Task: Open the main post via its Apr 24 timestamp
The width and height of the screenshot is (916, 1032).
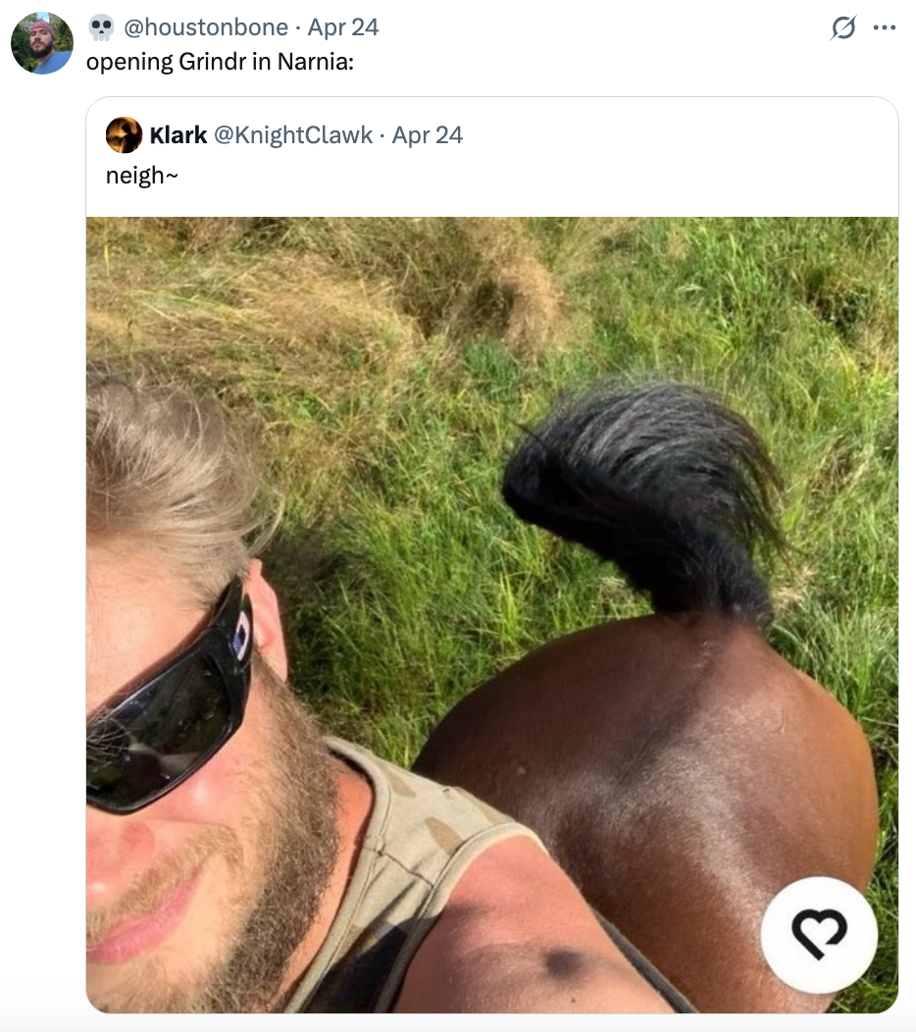Action: click(x=345, y=28)
